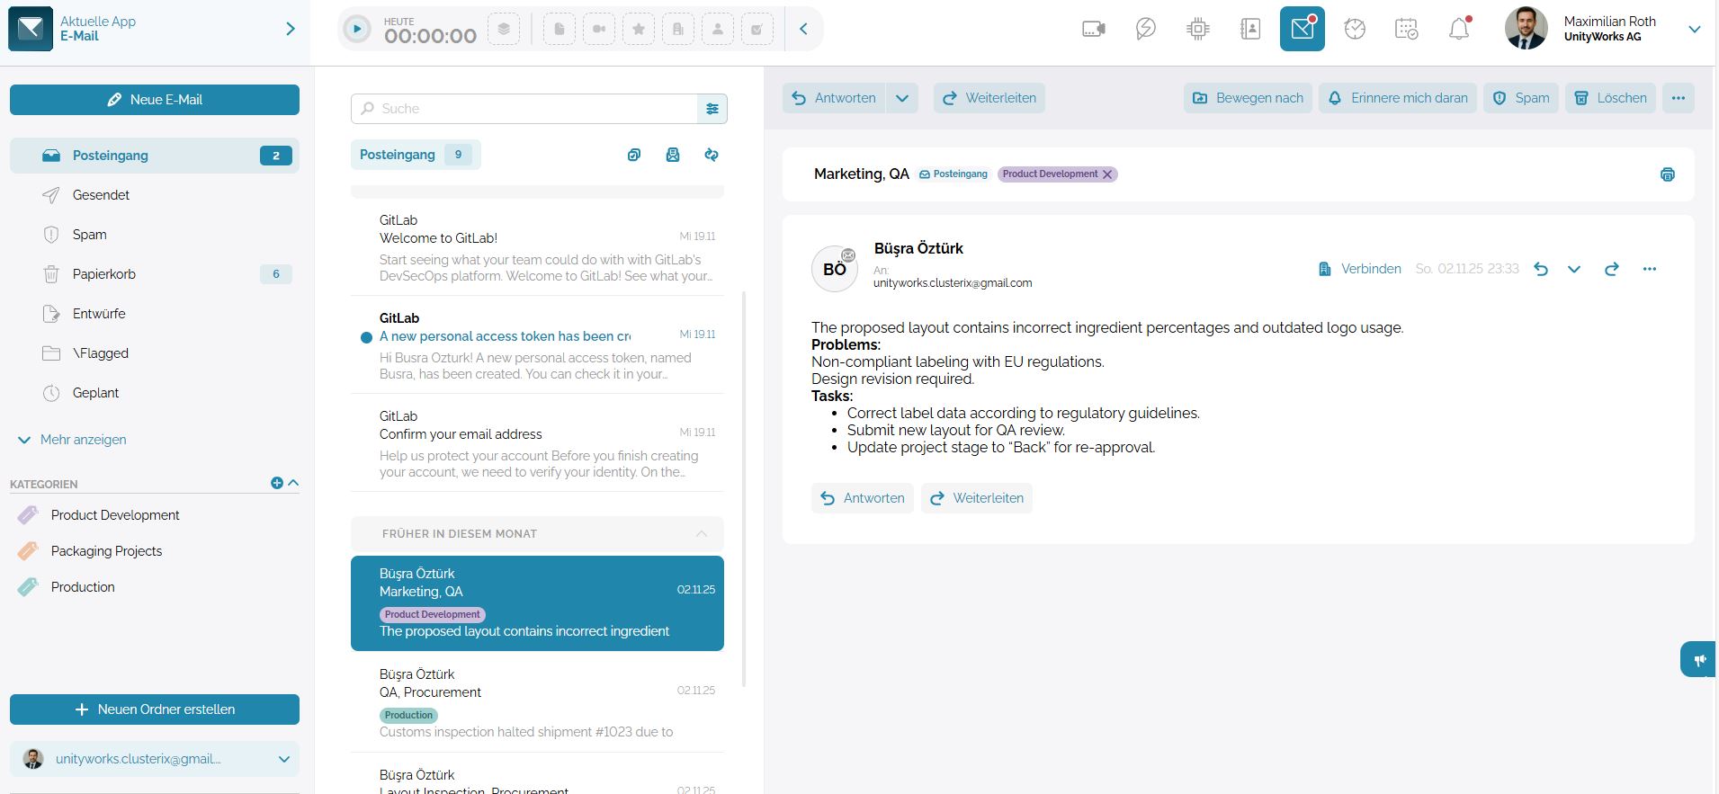The image size is (1719, 794).
Task: Open the processor chip app icon
Action: (1198, 29)
